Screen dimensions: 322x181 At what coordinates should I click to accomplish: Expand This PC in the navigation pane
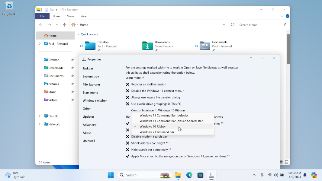point(40,116)
